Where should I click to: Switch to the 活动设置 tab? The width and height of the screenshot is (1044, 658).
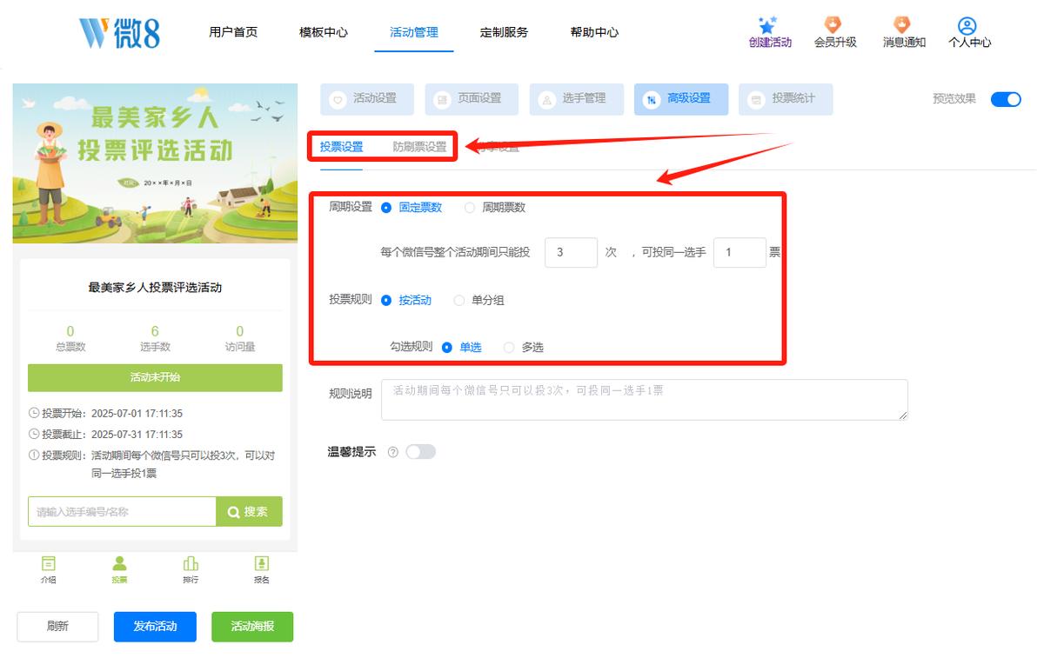367,99
